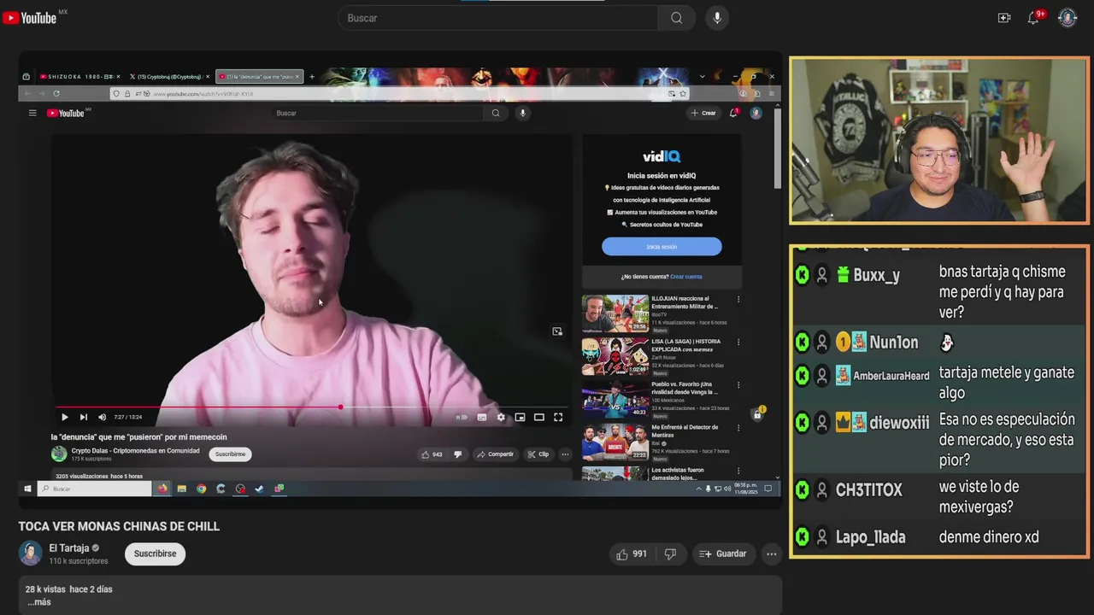Click the red progress scrubber at 7:27
Viewport: 1094px width, 615px height.
pos(340,407)
